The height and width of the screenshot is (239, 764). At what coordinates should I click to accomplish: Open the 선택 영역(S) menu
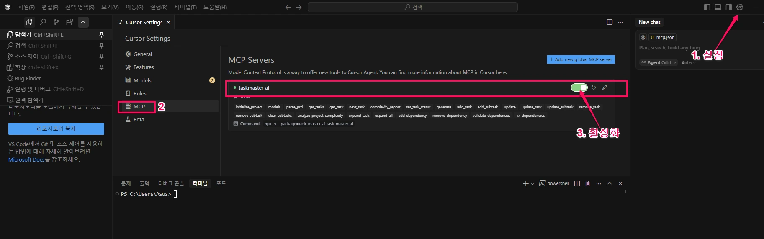(x=80, y=7)
